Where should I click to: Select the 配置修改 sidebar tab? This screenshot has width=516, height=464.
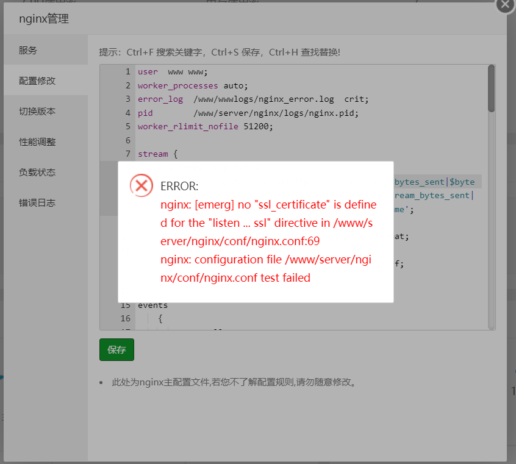point(46,80)
